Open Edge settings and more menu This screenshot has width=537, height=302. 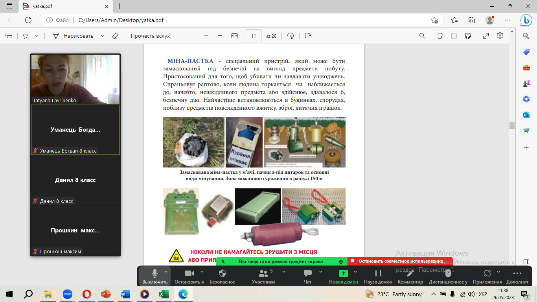pos(508,20)
